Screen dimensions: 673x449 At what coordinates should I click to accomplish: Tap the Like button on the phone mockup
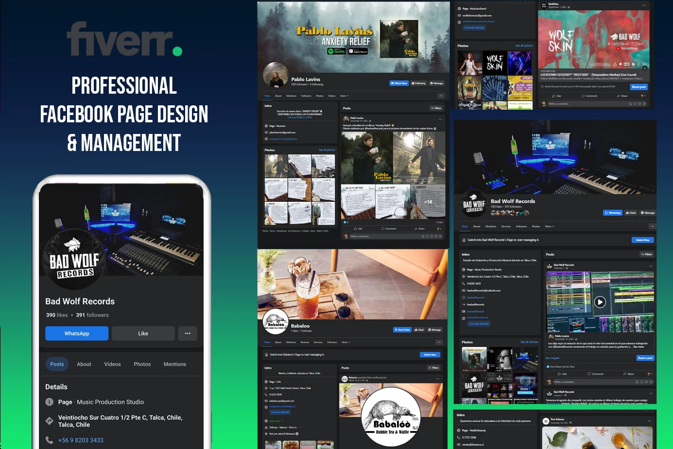143,333
